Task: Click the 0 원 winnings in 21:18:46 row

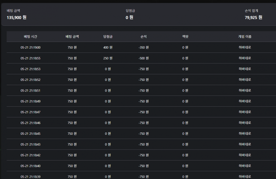Action: (x=108, y=123)
